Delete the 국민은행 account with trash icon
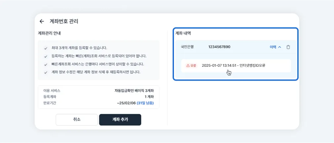Image resolution: width=334 pixels, height=143 pixels. click(x=288, y=47)
